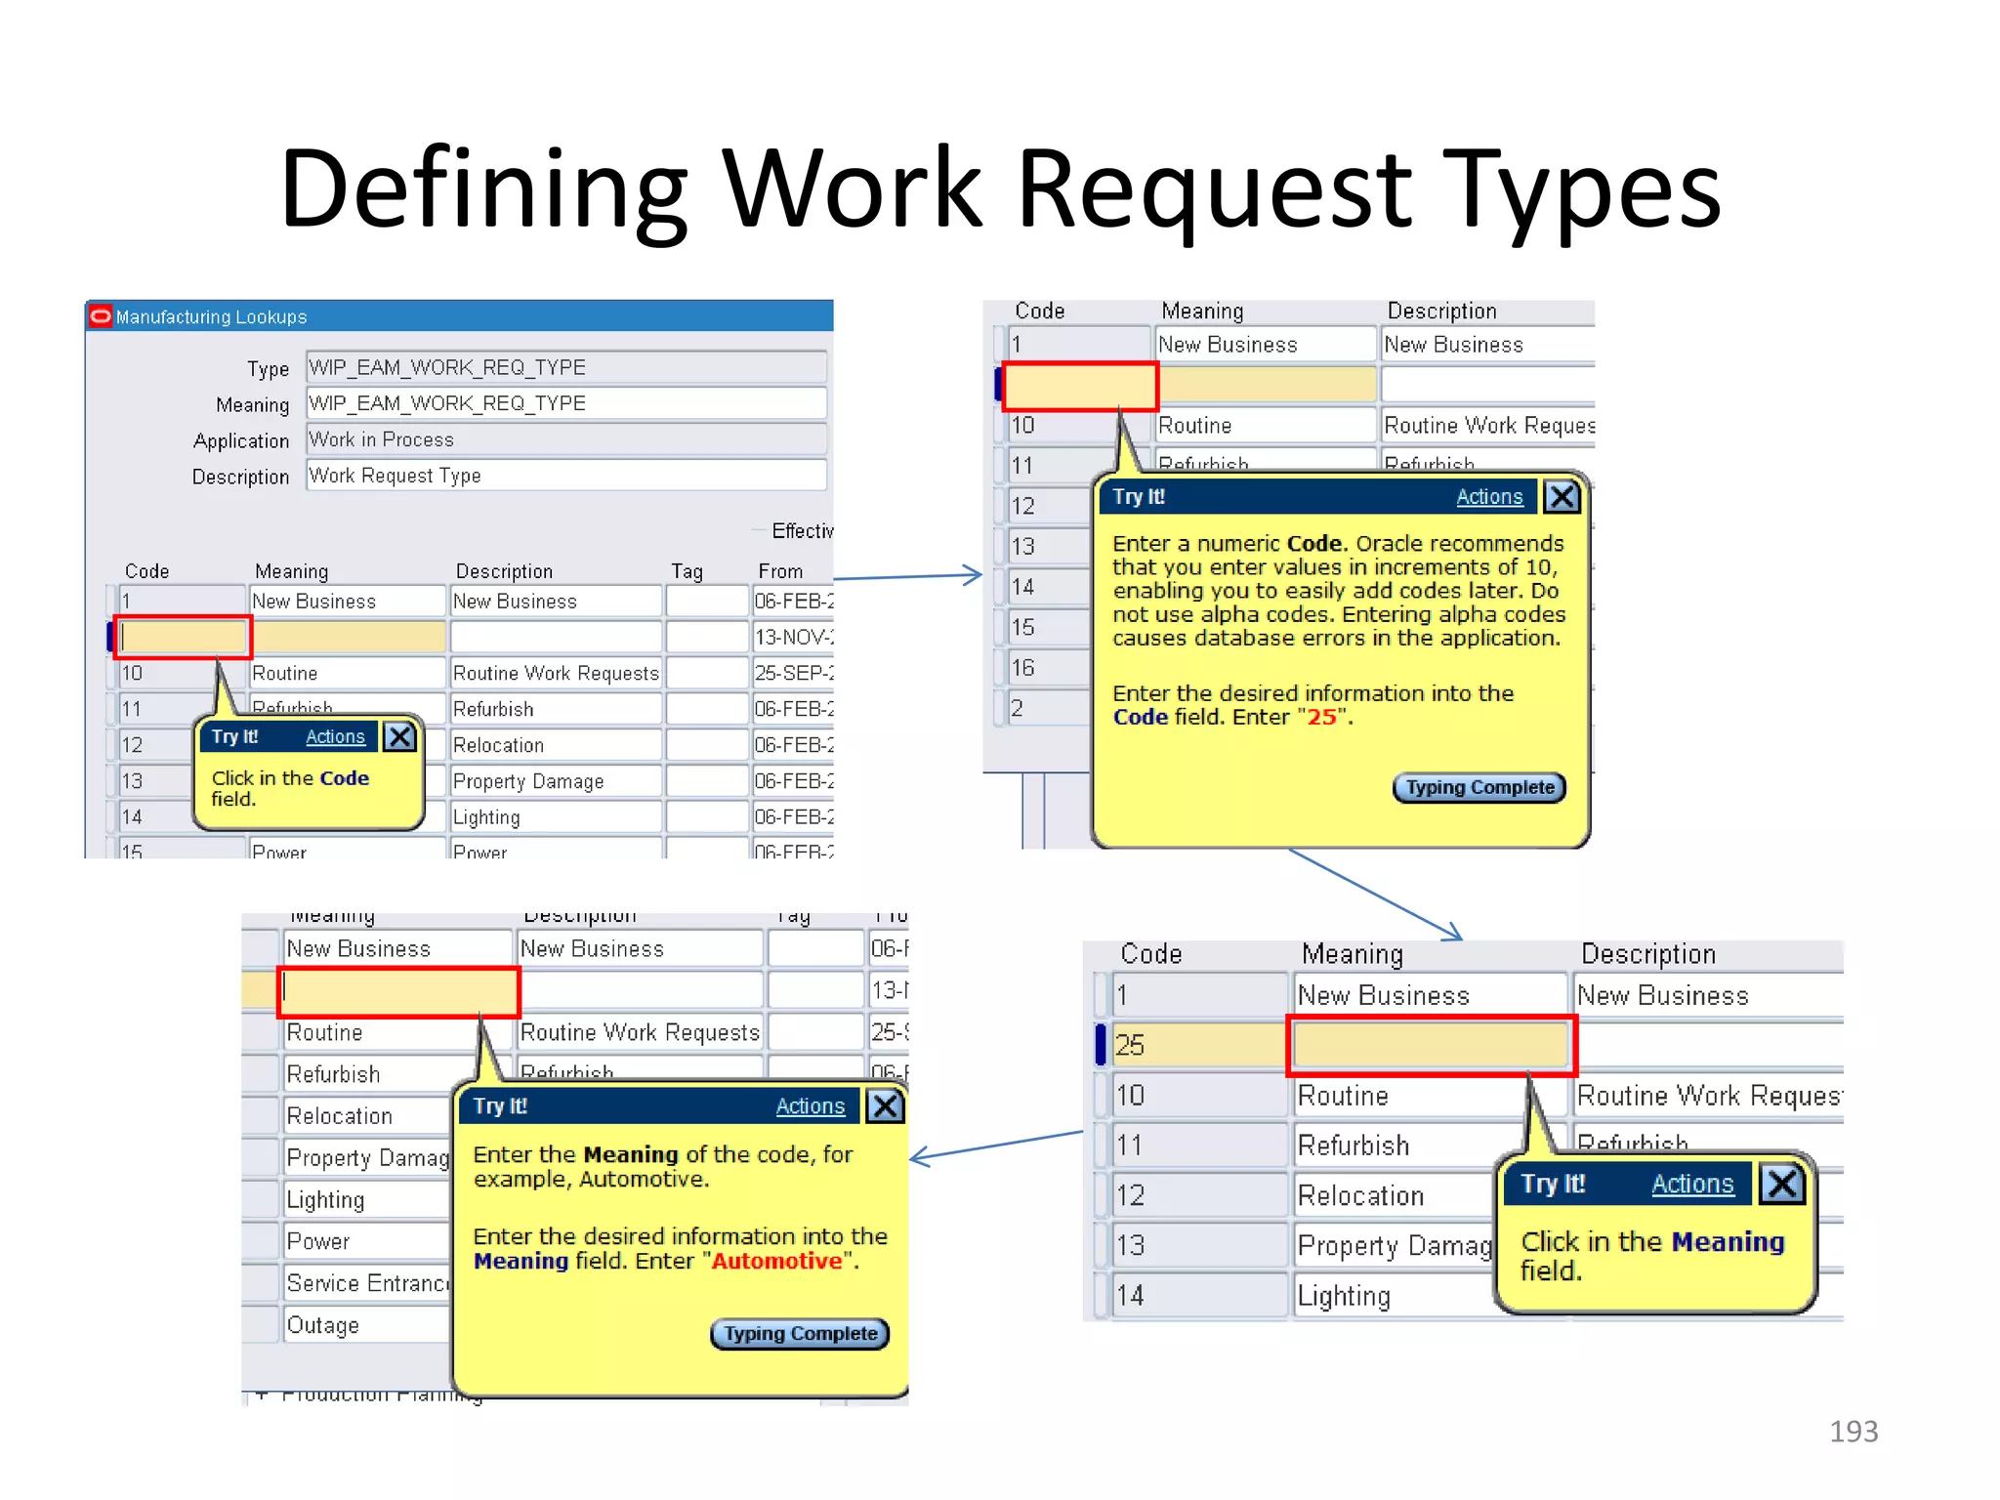Screen dimensions: 2000x1500
Task: Click the highlighted Meaning cell above Routine, bottom-left
Action: pos(399,991)
